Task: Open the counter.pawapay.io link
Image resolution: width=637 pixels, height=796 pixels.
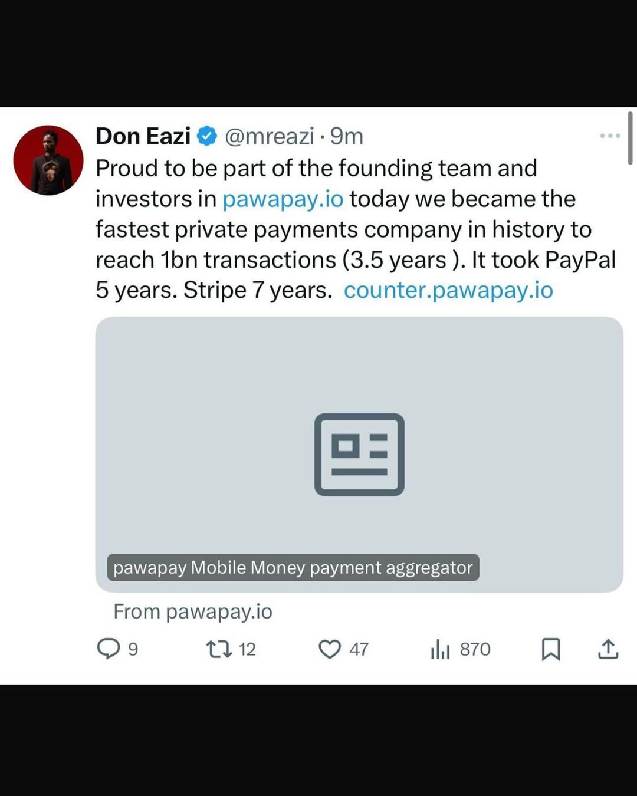Action: (x=448, y=290)
